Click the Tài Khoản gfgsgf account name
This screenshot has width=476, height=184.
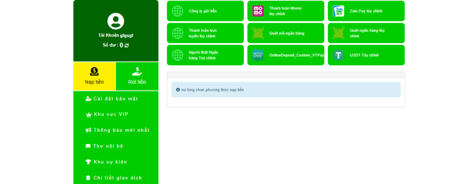tap(116, 35)
